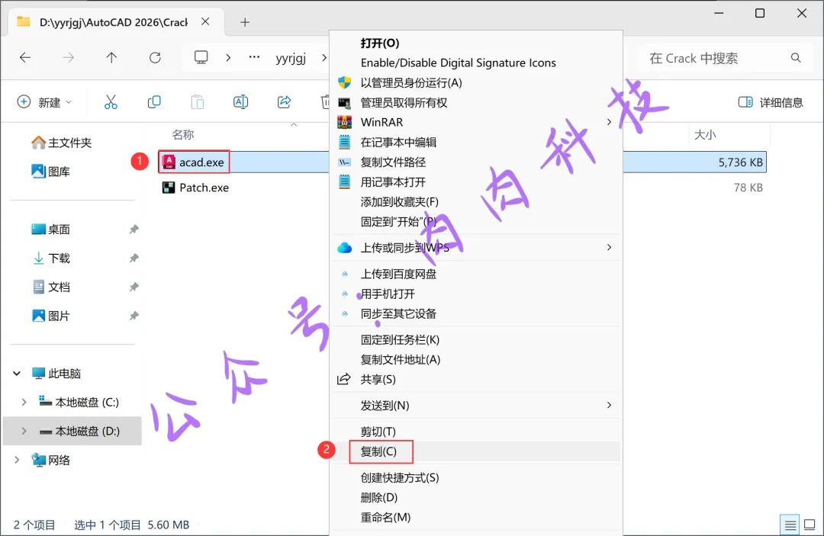The image size is (824, 536).
Task: Open 文档 in sidebar
Action: tap(51, 287)
